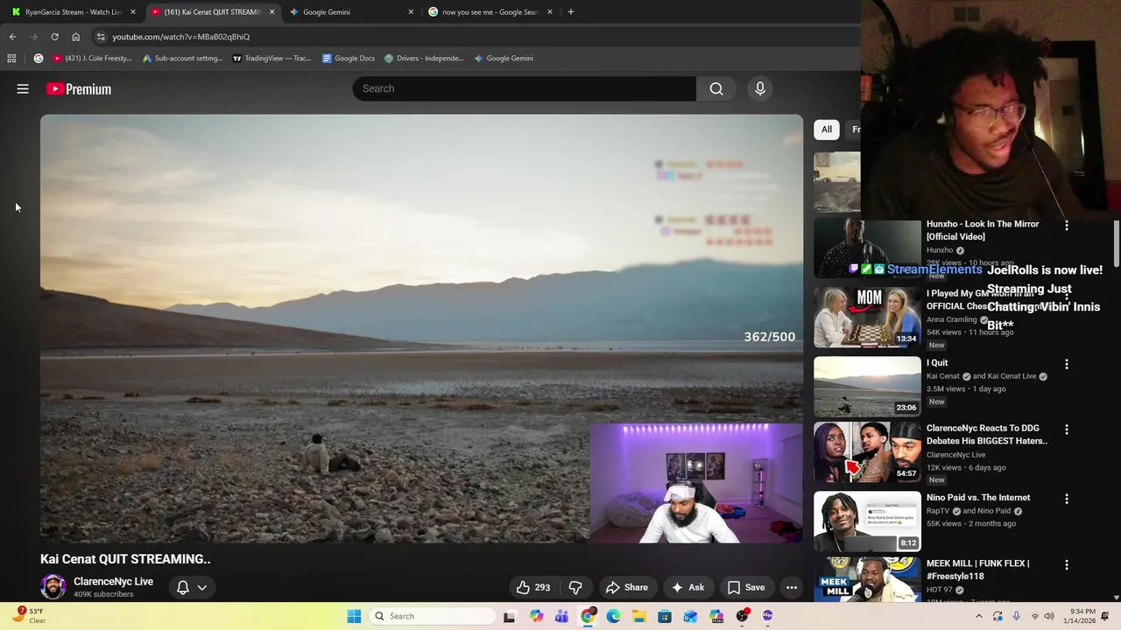This screenshot has height=630, width=1121.
Task: Toggle notification bell for ClarenceNyc Live
Action: pos(183,587)
